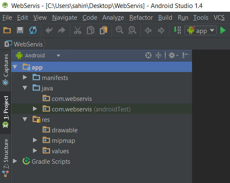Click the Scroll from Source crosshair icon

[148, 55]
